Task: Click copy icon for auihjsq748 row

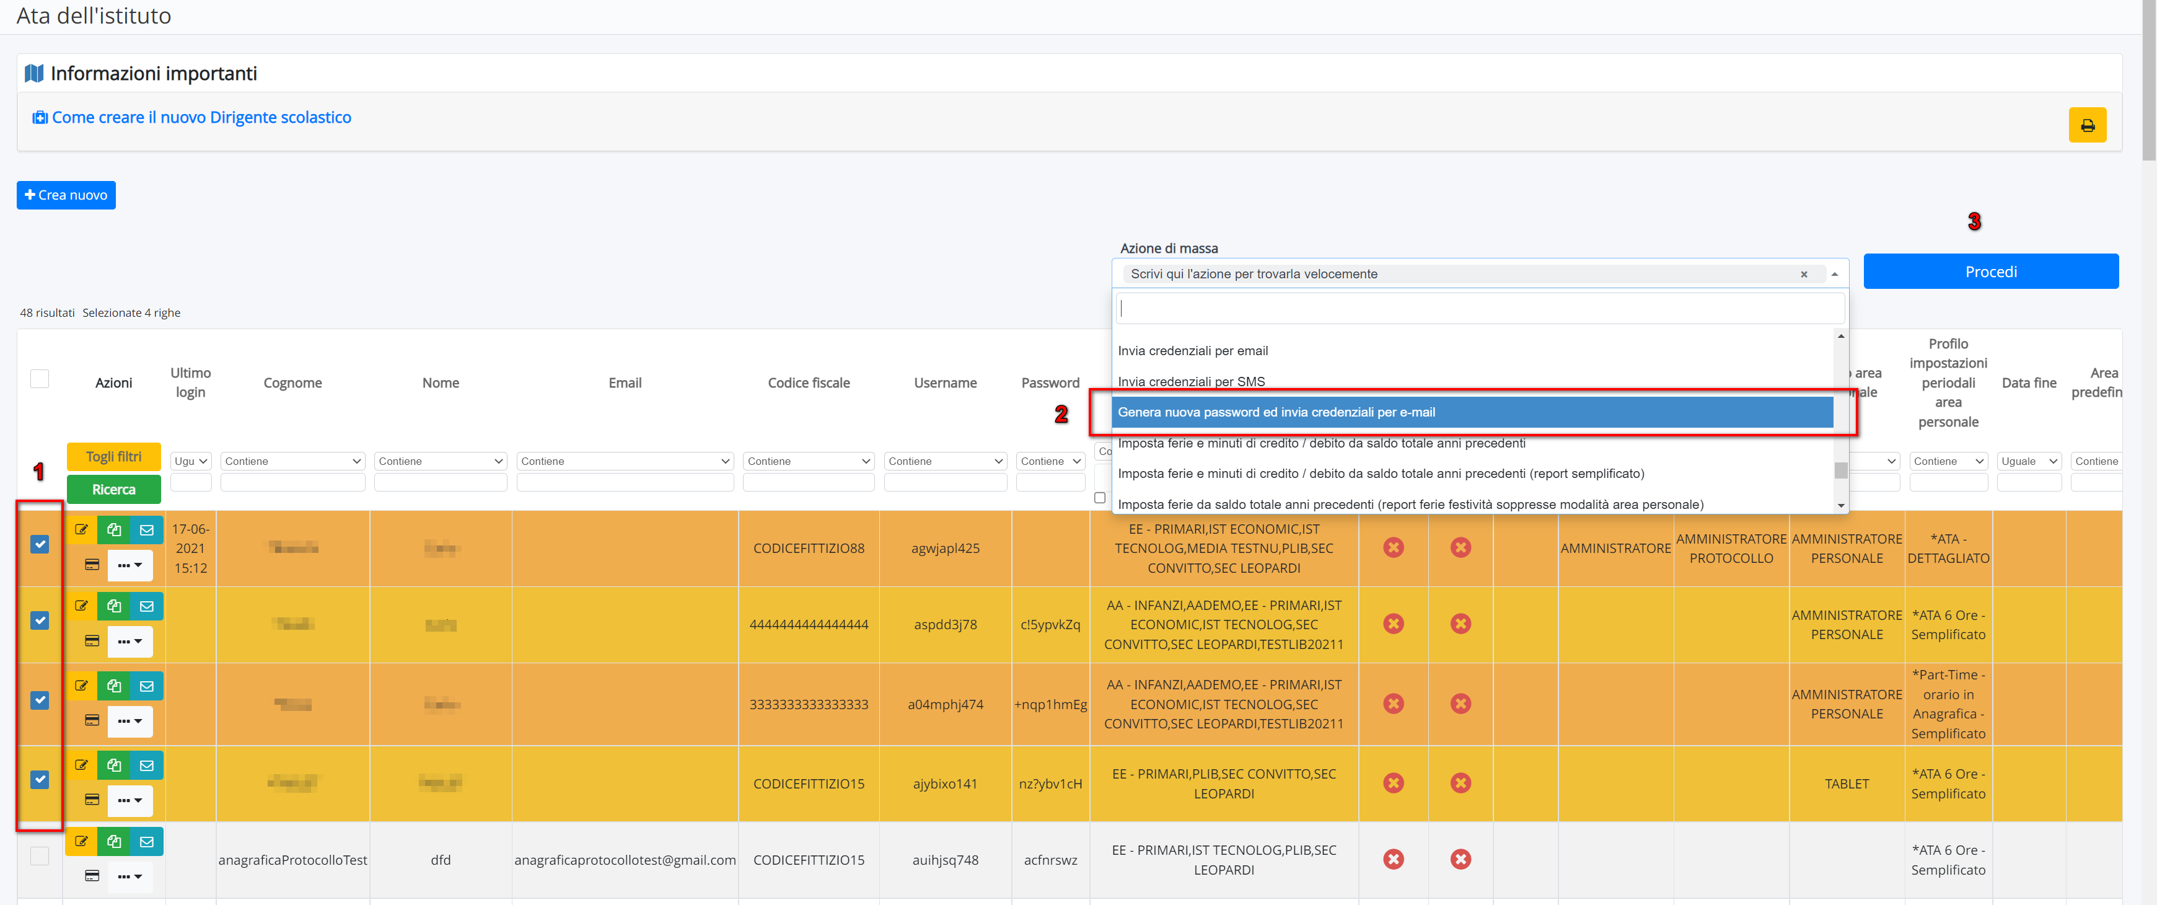Action: [x=114, y=841]
